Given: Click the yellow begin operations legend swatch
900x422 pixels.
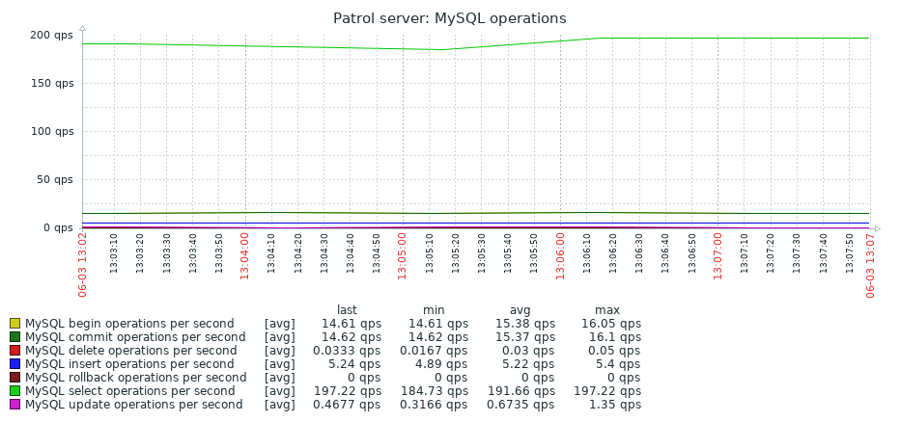Looking at the screenshot, I should 14,324.
